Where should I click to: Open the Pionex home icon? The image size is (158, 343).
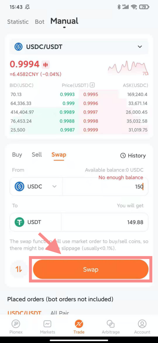(16, 324)
